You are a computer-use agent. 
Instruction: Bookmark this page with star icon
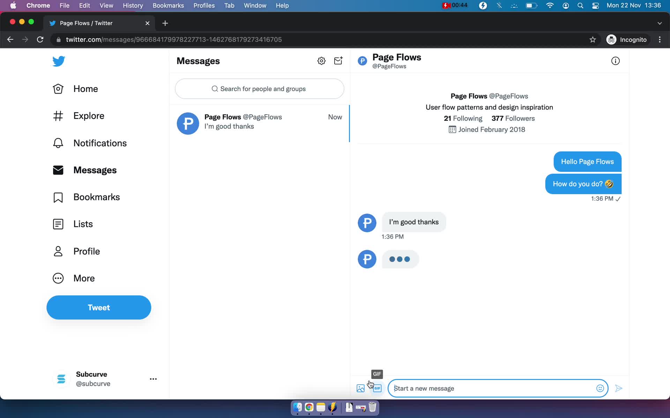[593, 39]
